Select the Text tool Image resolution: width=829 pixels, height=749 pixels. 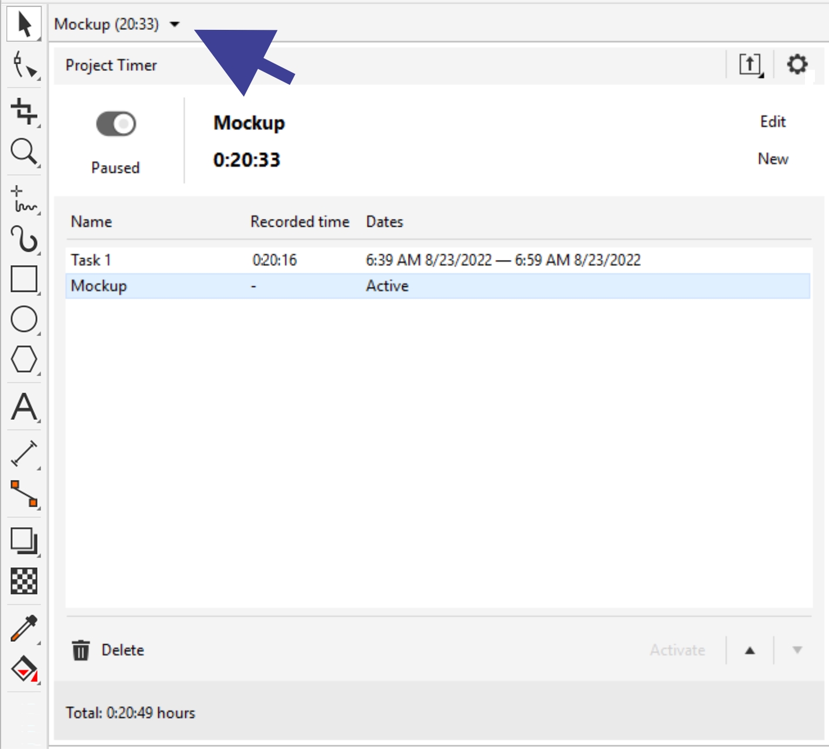[24, 406]
